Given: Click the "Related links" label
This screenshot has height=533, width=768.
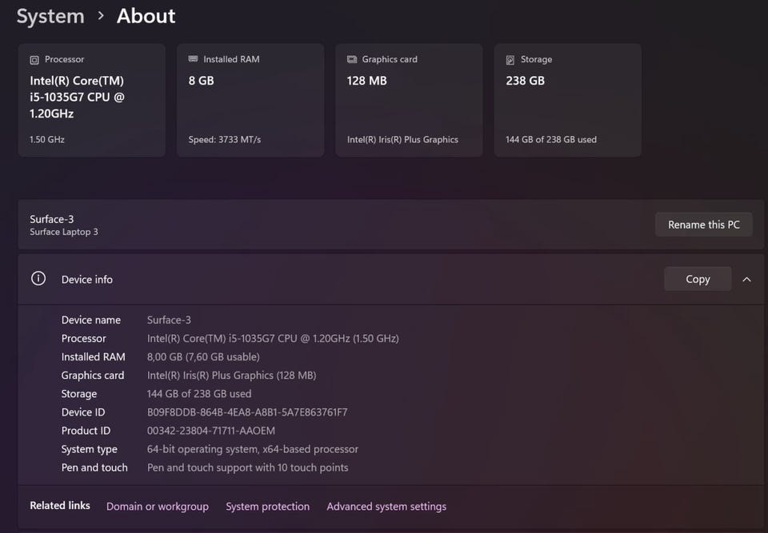Looking at the screenshot, I should pos(60,506).
